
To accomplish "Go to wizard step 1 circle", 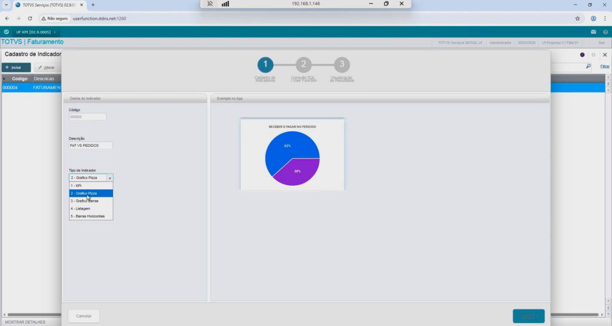I will (x=265, y=64).
